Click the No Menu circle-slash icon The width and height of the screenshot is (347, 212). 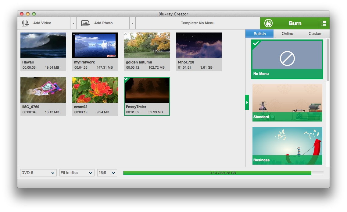(x=287, y=58)
